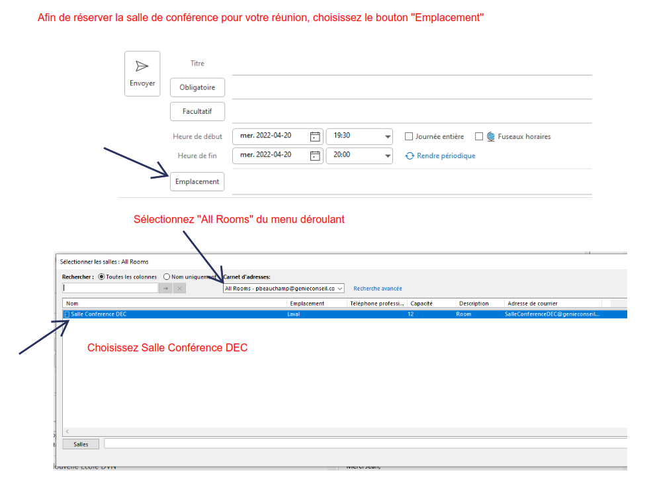Sort by the Description column header
This screenshot has height=493, width=657.
pyautogui.click(x=480, y=303)
